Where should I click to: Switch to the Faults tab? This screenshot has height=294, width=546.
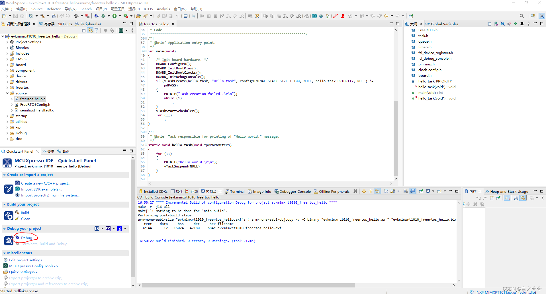point(65,24)
